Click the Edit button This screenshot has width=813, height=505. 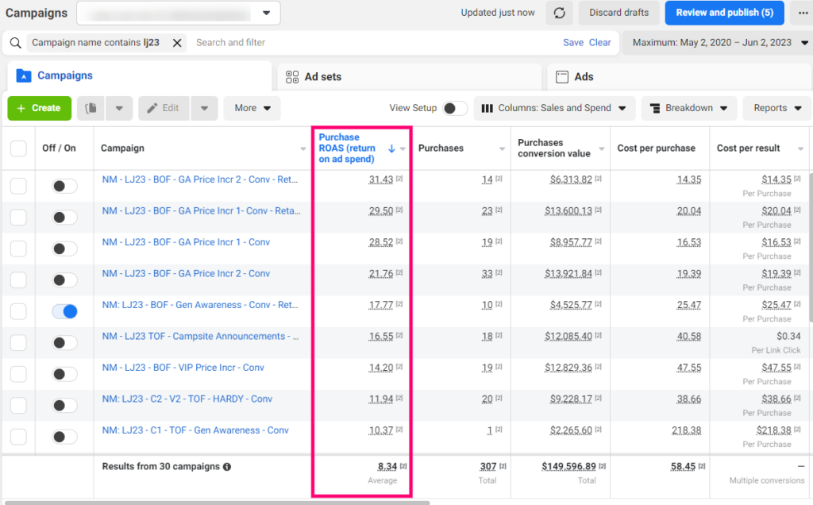[x=164, y=108]
